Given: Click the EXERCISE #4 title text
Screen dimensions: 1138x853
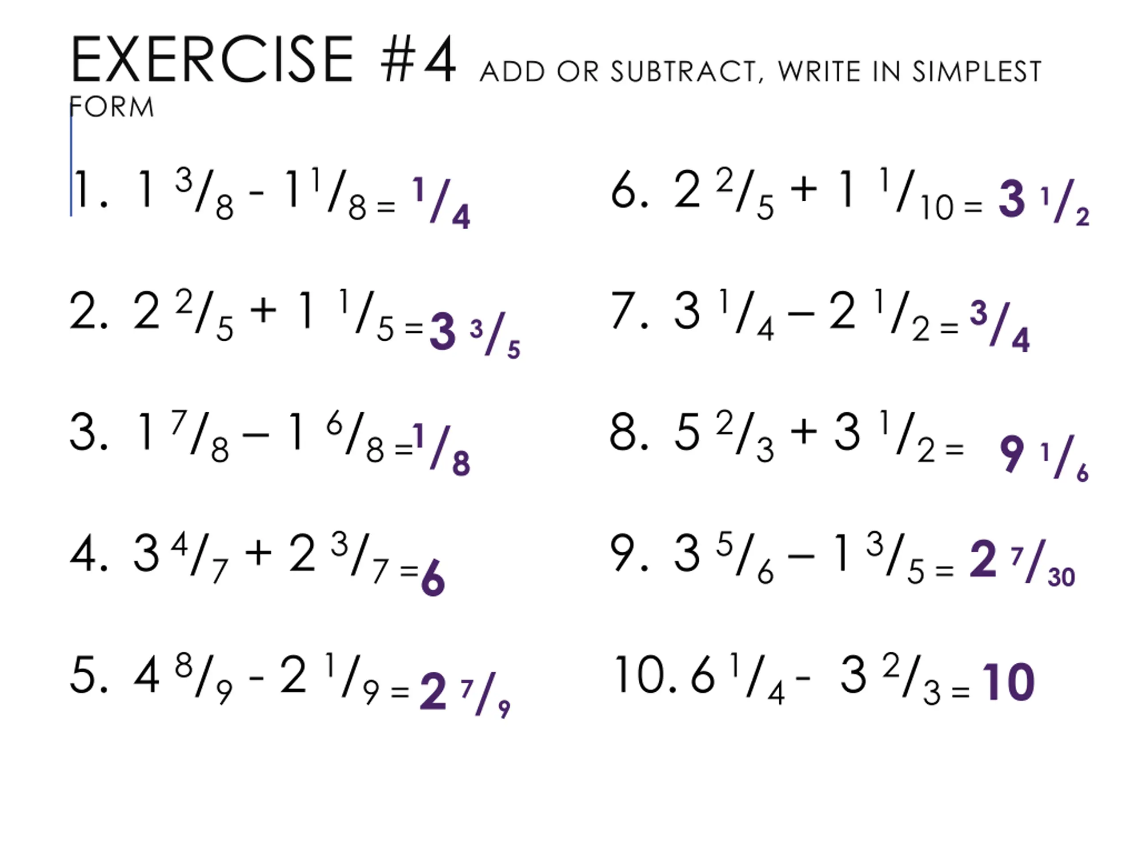Looking at the screenshot, I should 263,60.
